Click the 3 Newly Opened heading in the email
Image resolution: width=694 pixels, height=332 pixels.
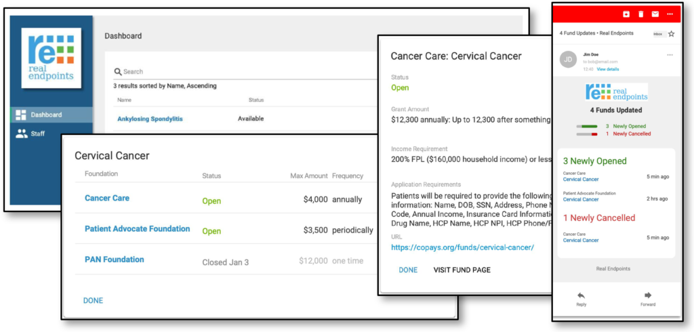click(595, 161)
